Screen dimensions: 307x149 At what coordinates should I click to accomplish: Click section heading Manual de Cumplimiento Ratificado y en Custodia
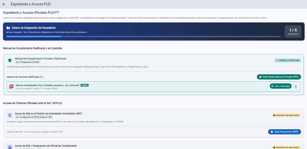pos(32,48)
